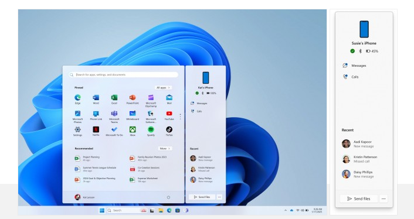414x219 pixels.
Task: Open File Explorer from the taskbar
Action: coord(161,210)
